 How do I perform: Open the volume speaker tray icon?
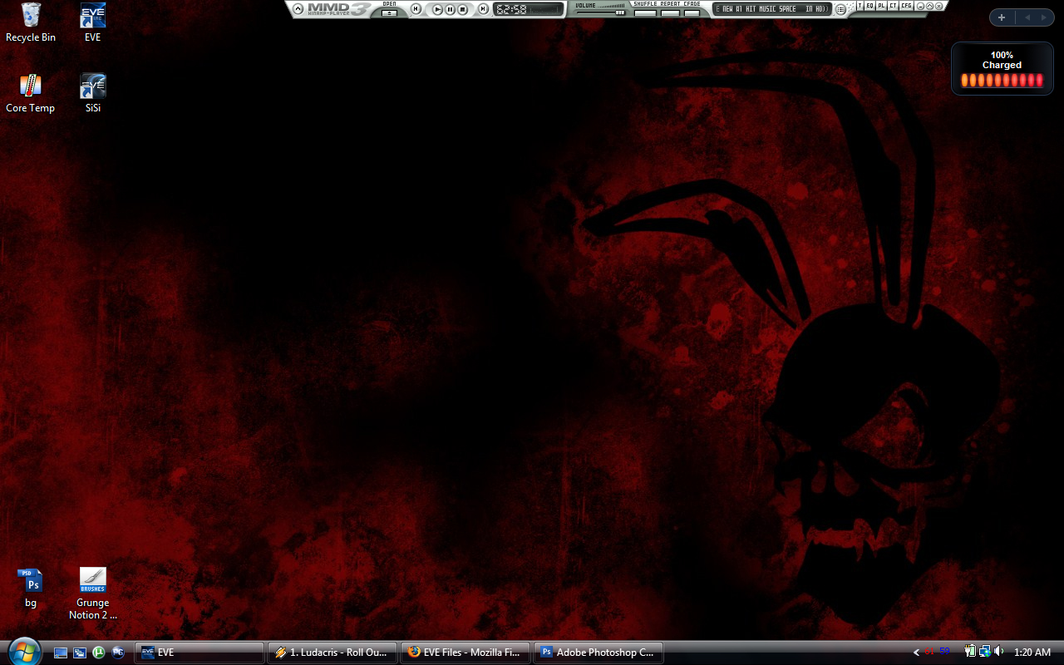tap(998, 652)
